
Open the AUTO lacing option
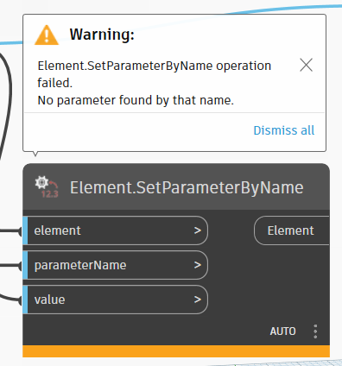tap(282, 331)
